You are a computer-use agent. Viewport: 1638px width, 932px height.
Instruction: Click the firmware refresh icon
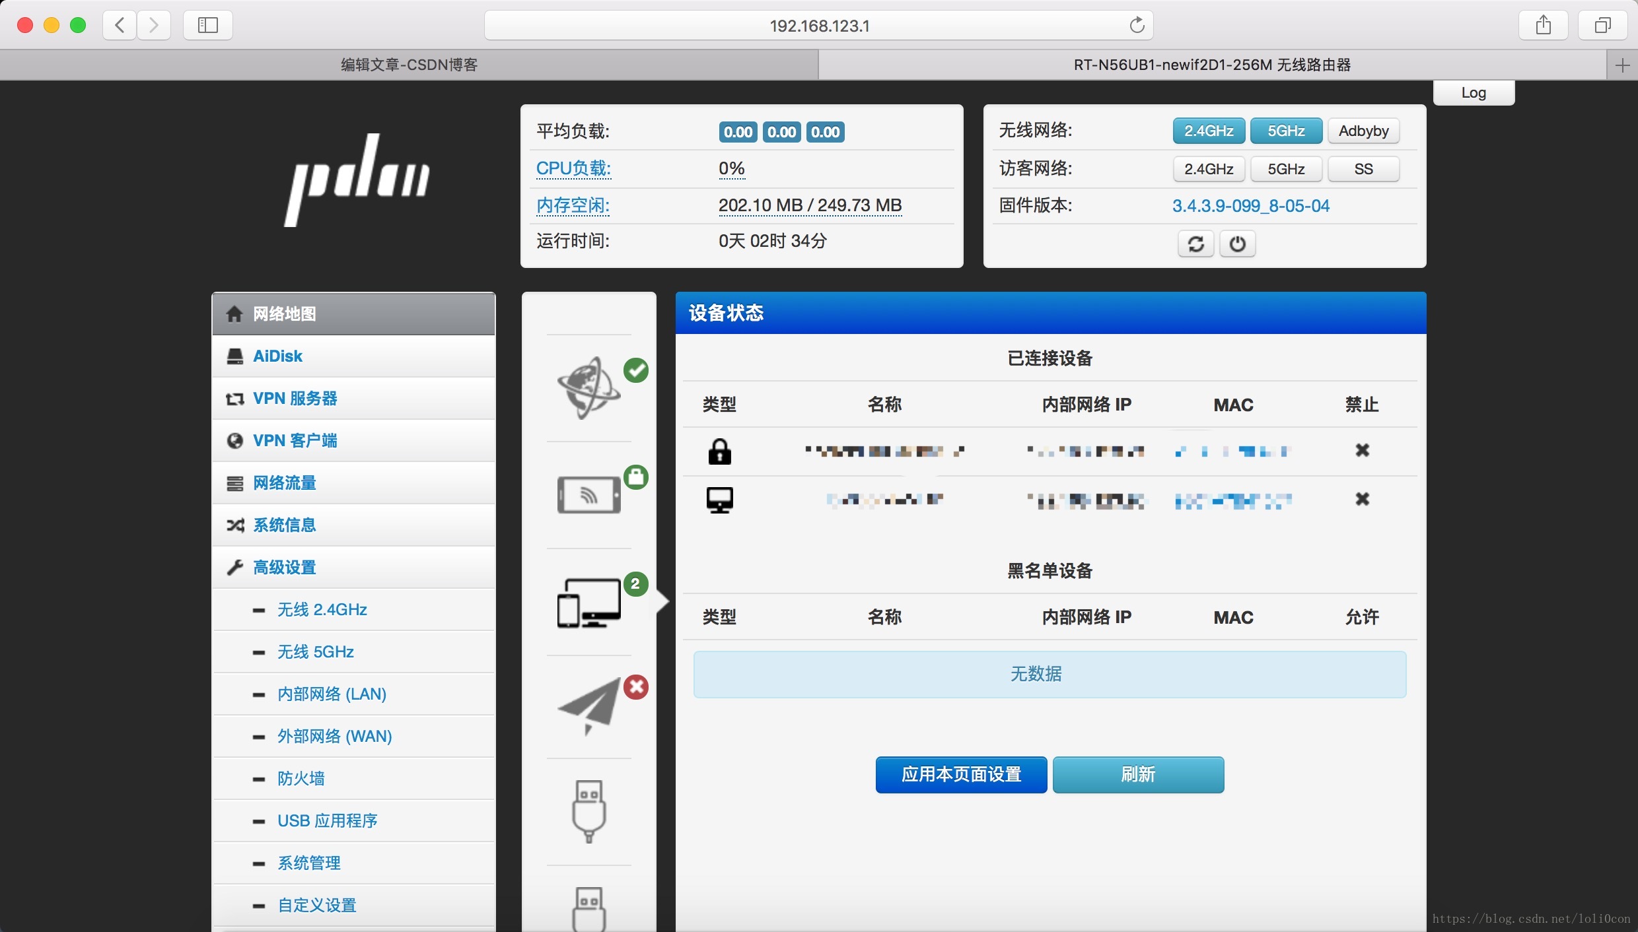(1195, 244)
